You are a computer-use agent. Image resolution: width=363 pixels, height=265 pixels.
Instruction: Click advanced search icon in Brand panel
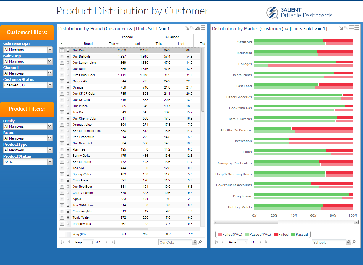(x=201, y=242)
